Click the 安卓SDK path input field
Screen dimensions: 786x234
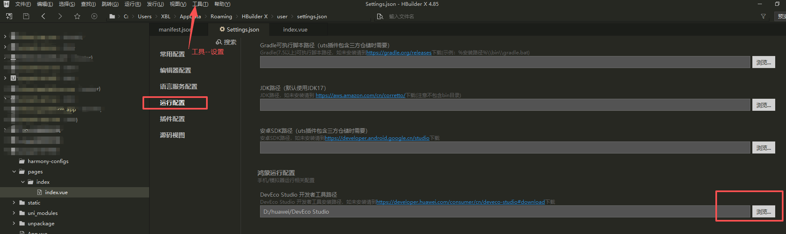click(x=505, y=148)
